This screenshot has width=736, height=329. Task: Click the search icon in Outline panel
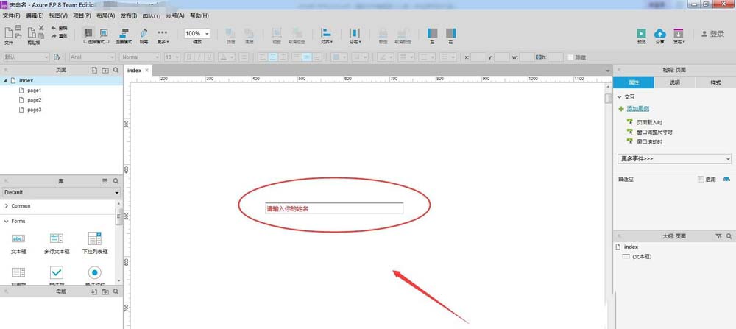click(x=729, y=236)
